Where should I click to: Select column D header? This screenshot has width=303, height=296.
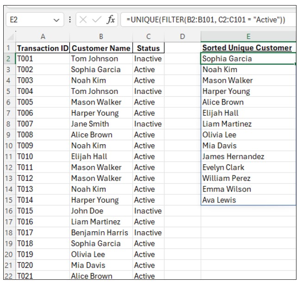(182, 37)
